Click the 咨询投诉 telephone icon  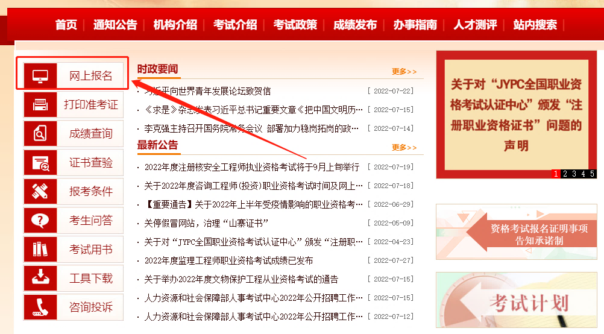coord(40,307)
